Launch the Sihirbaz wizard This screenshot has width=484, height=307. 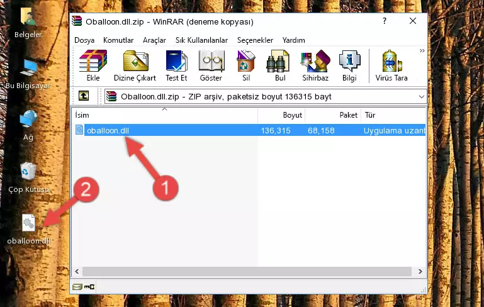[x=315, y=61]
